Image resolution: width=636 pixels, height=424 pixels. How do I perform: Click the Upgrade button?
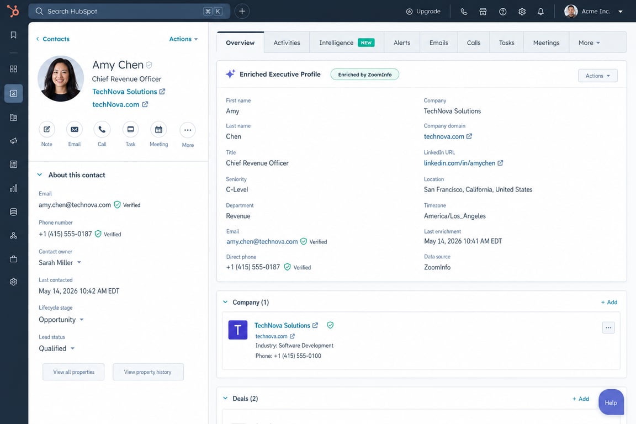coord(423,12)
